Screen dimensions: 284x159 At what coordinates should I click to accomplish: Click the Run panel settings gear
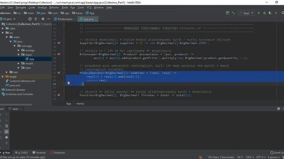point(279,109)
